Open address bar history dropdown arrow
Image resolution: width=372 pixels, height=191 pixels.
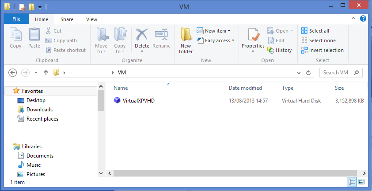(x=299, y=73)
